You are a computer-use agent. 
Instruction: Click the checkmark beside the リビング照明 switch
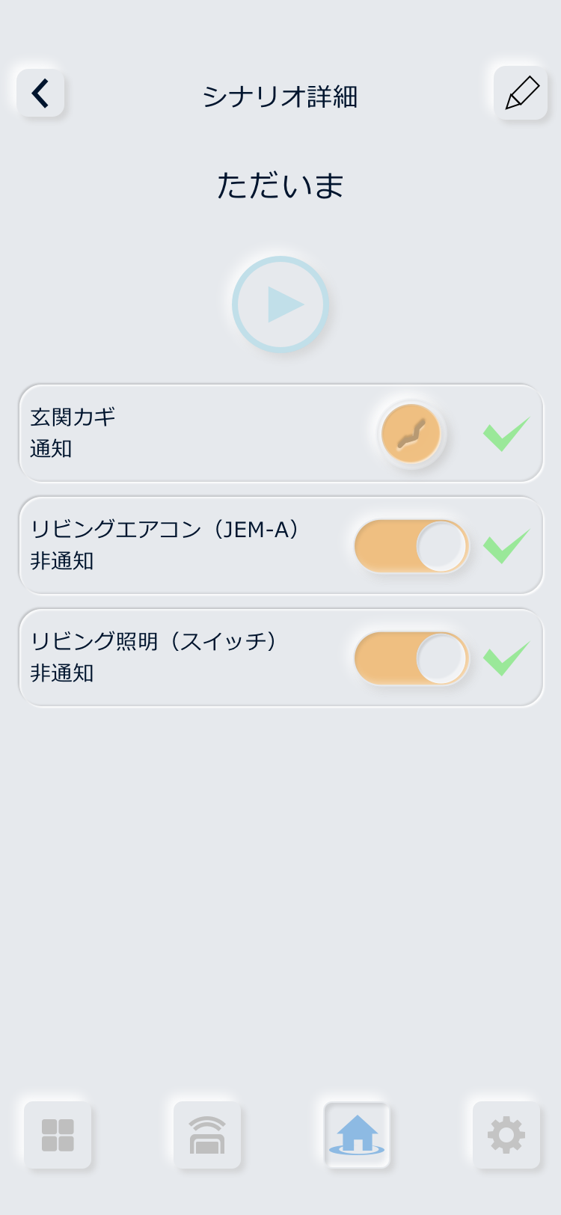coord(506,658)
